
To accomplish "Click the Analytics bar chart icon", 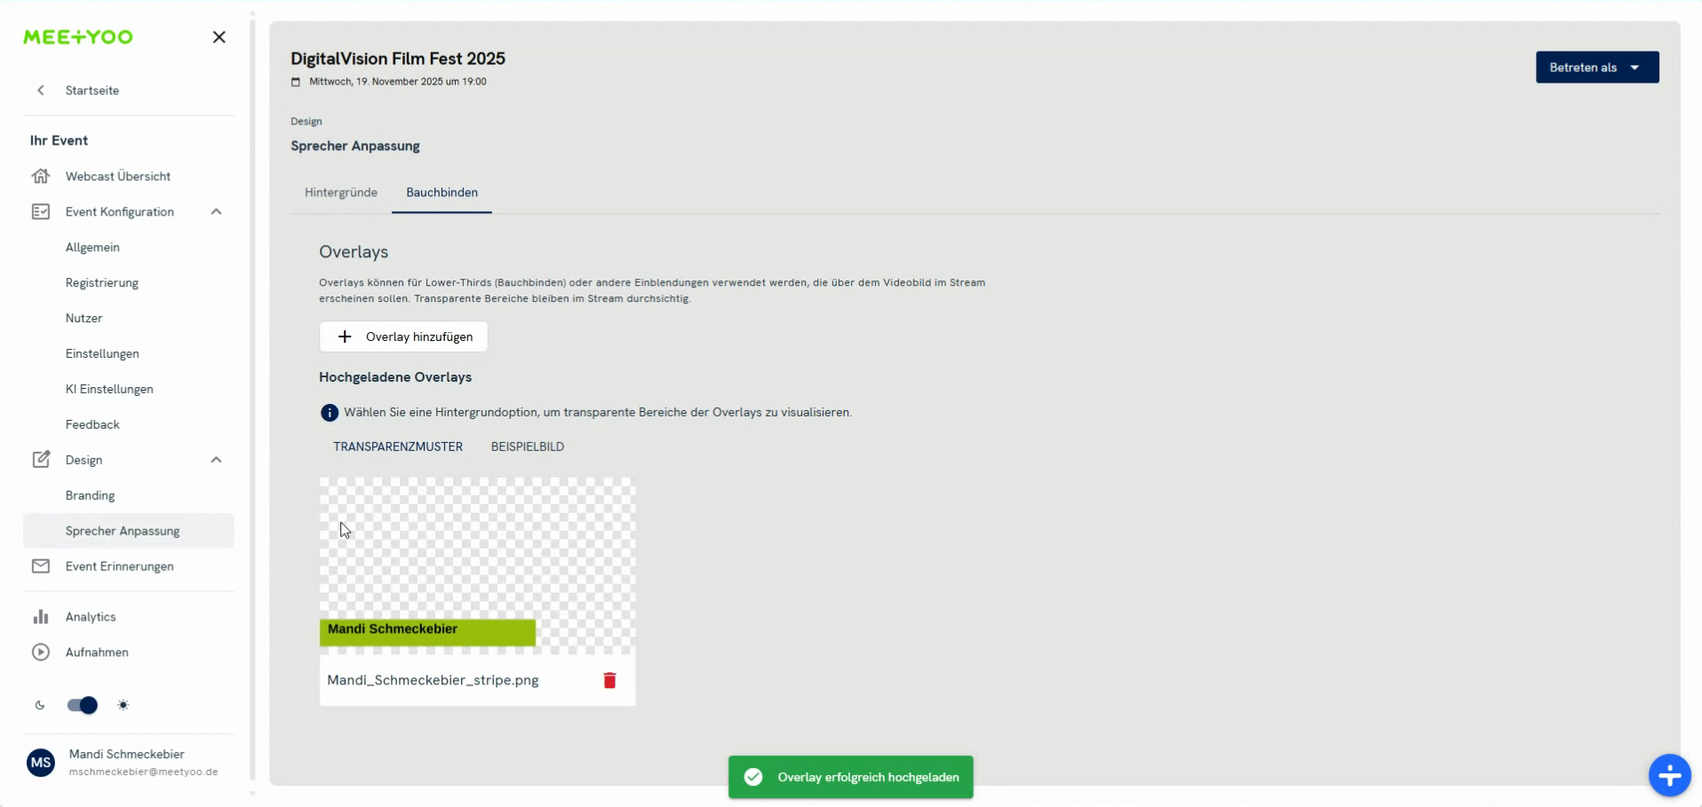I will (x=41, y=617).
